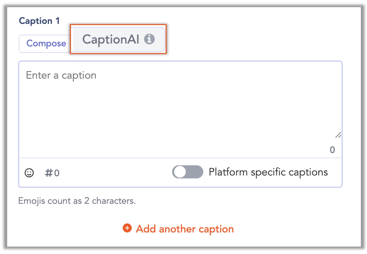
Task: Enable the Platform specific captions toggle
Action: [187, 172]
